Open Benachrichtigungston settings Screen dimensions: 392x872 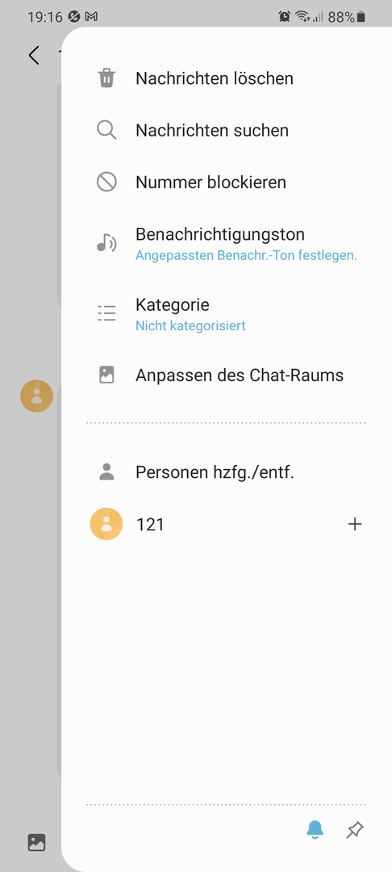pos(225,244)
